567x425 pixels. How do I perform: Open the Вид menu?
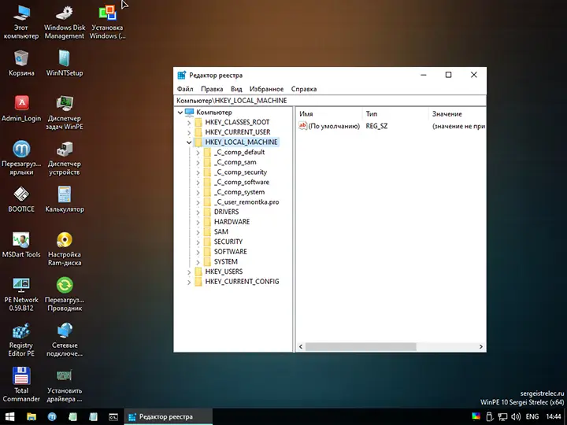pyautogui.click(x=236, y=89)
